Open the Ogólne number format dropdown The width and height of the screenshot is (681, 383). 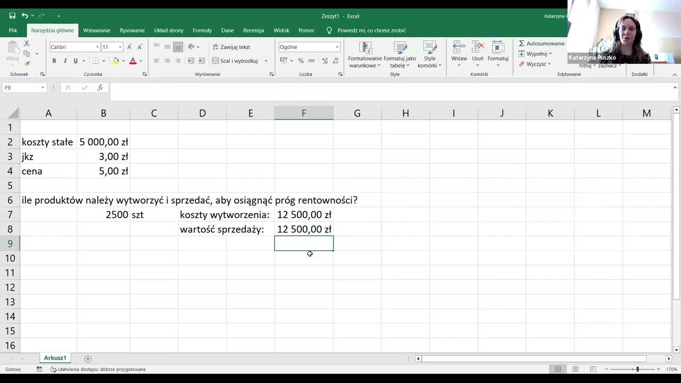337,47
